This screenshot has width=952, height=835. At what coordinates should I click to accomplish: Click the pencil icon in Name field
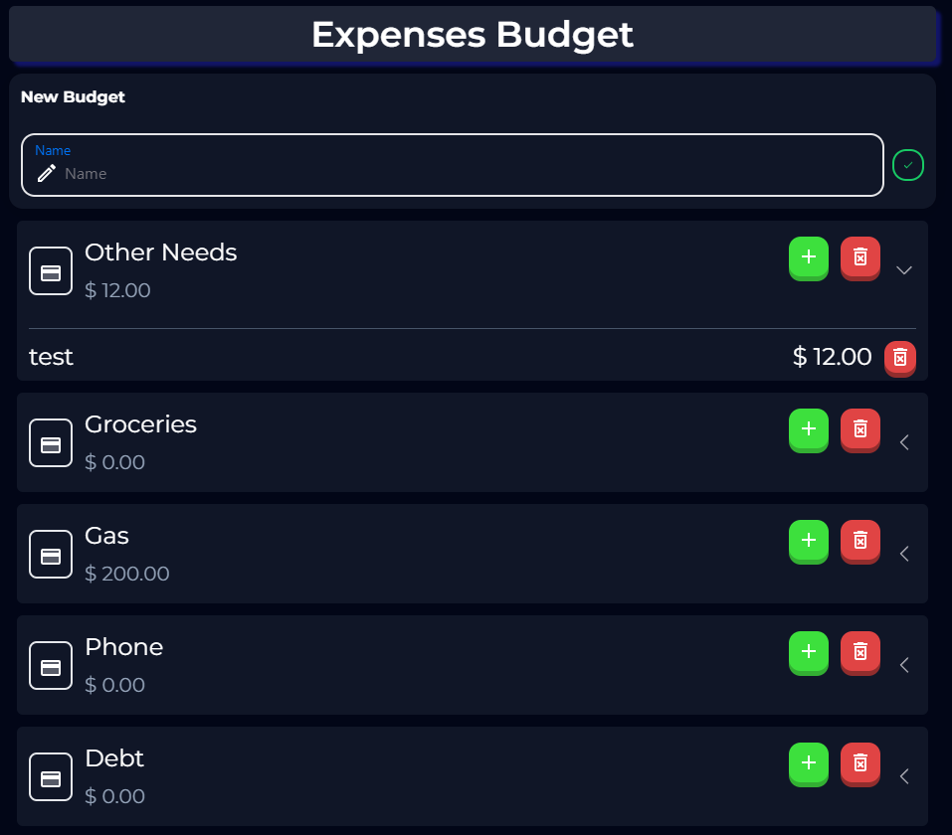(46, 172)
